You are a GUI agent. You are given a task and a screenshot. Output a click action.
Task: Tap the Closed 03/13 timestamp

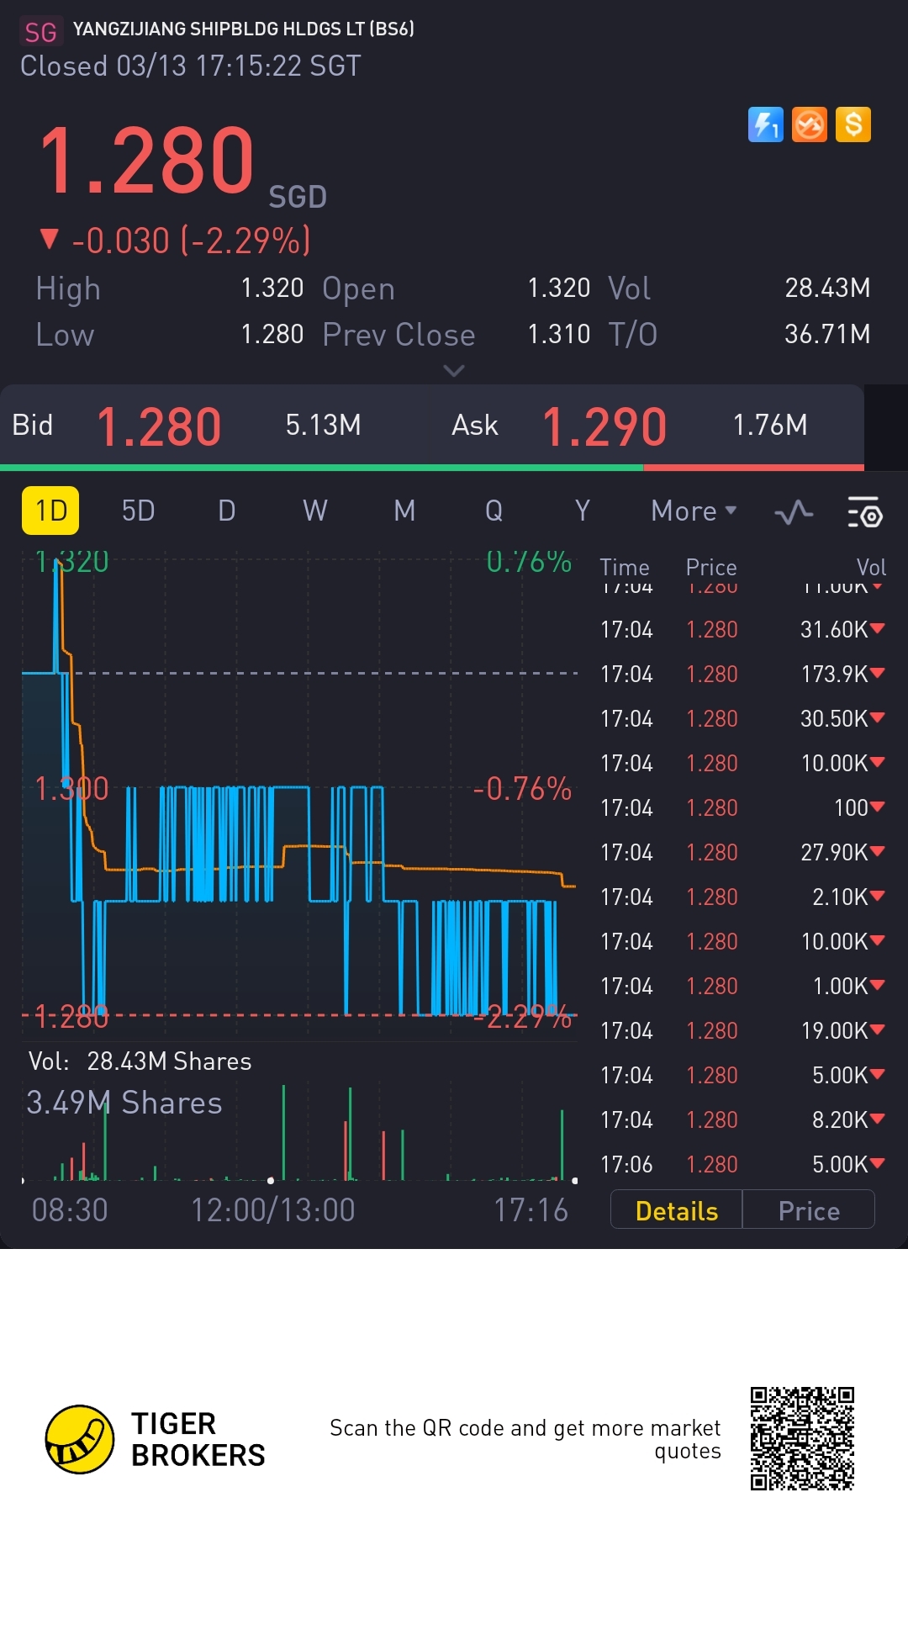(191, 66)
